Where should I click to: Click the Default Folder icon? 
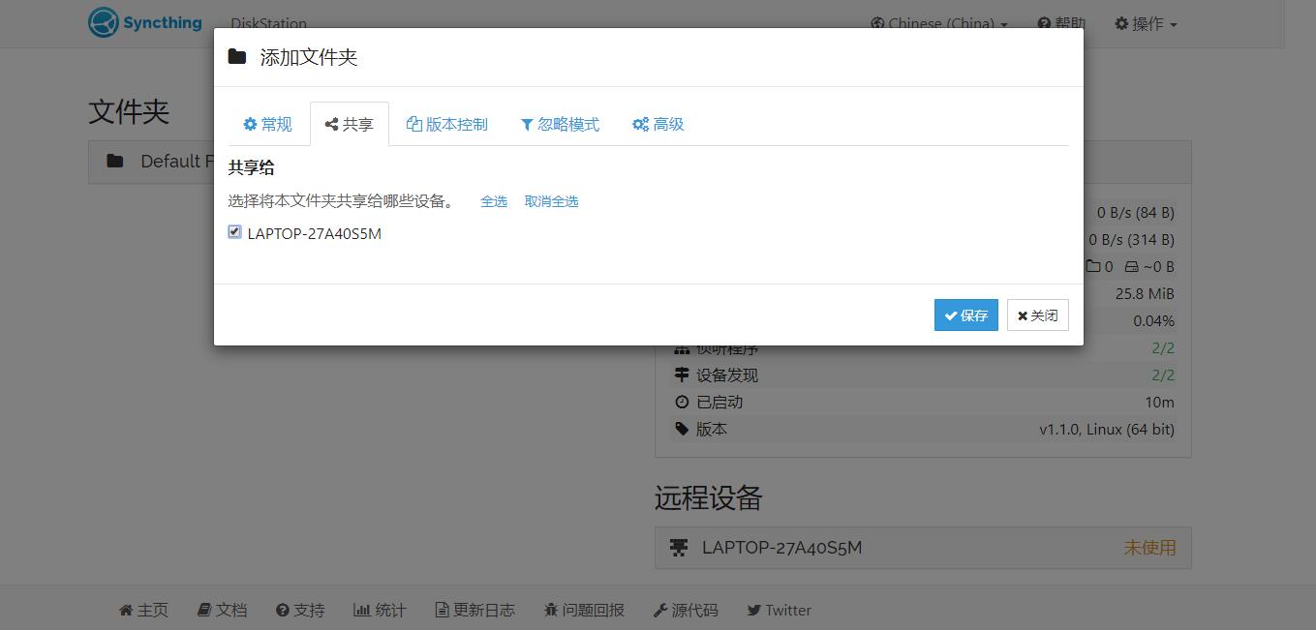click(115, 162)
